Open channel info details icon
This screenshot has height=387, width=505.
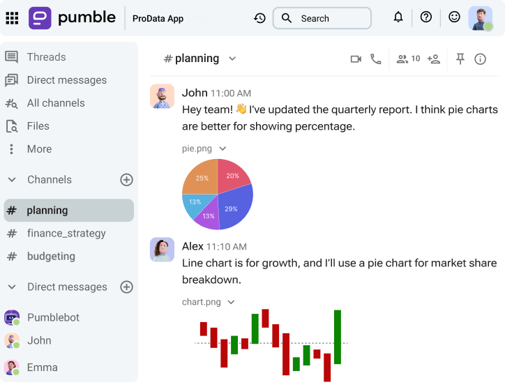(x=480, y=59)
